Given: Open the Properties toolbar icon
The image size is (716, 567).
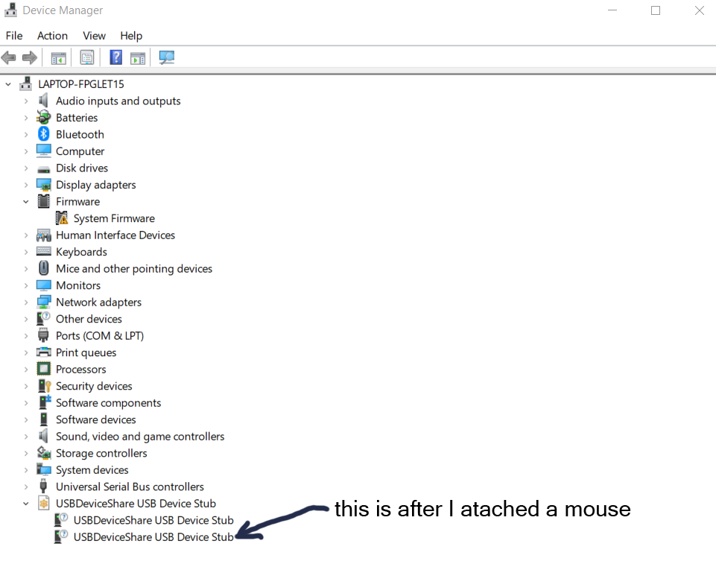Looking at the screenshot, I should (x=86, y=57).
